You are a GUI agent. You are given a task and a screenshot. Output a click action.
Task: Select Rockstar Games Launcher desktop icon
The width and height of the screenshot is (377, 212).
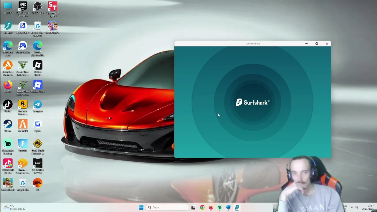point(23,107)
